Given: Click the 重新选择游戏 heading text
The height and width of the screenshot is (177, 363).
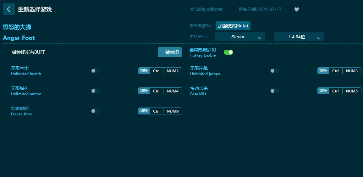Looking at the screenshot, I should (35, 9).
